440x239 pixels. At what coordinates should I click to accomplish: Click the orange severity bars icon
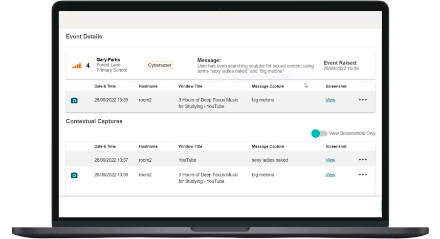click(x=76, y=66)
